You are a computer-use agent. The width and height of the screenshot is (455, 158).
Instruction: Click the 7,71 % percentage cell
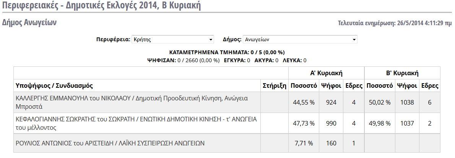coord(303,143)
